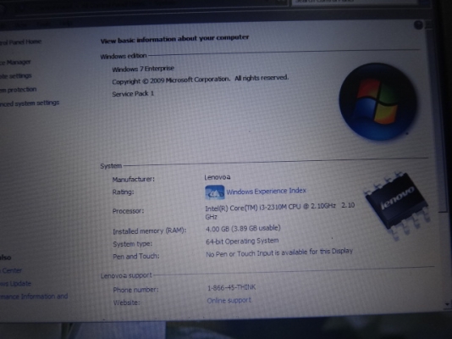The height and width of the screenshot is (339, 452).
Task: Select the No Pen or Touch Input text
Action: point(279,253)
